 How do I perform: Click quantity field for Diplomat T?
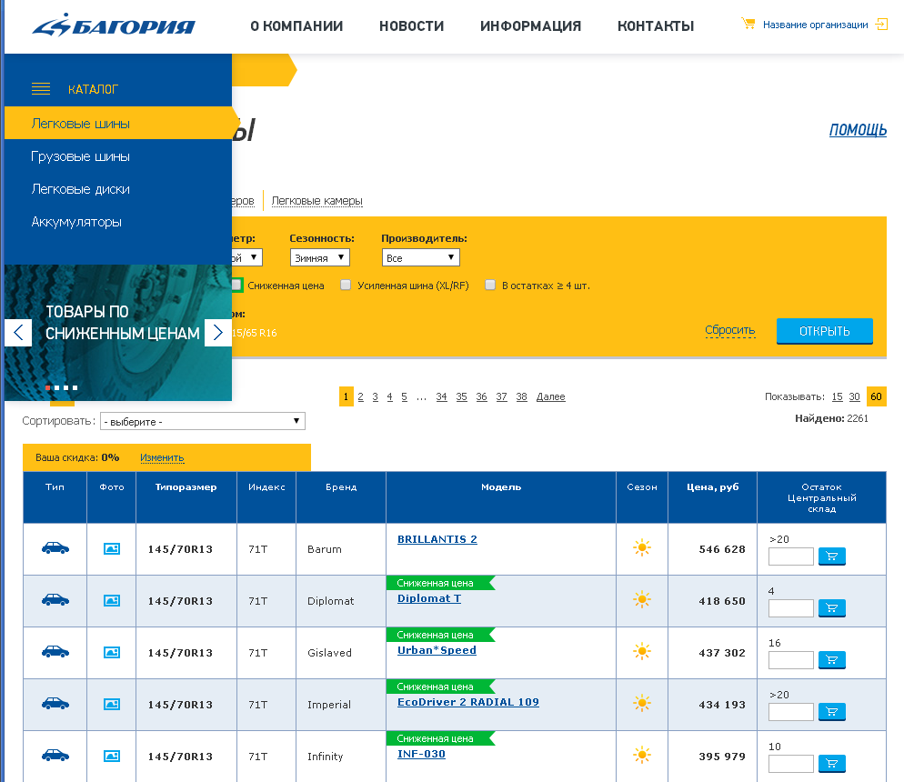[x=791, y=608]
